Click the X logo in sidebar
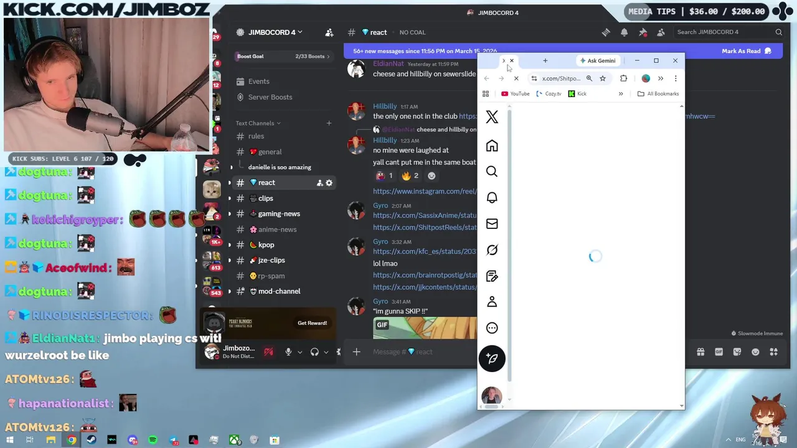 click(x=492, y=117)
